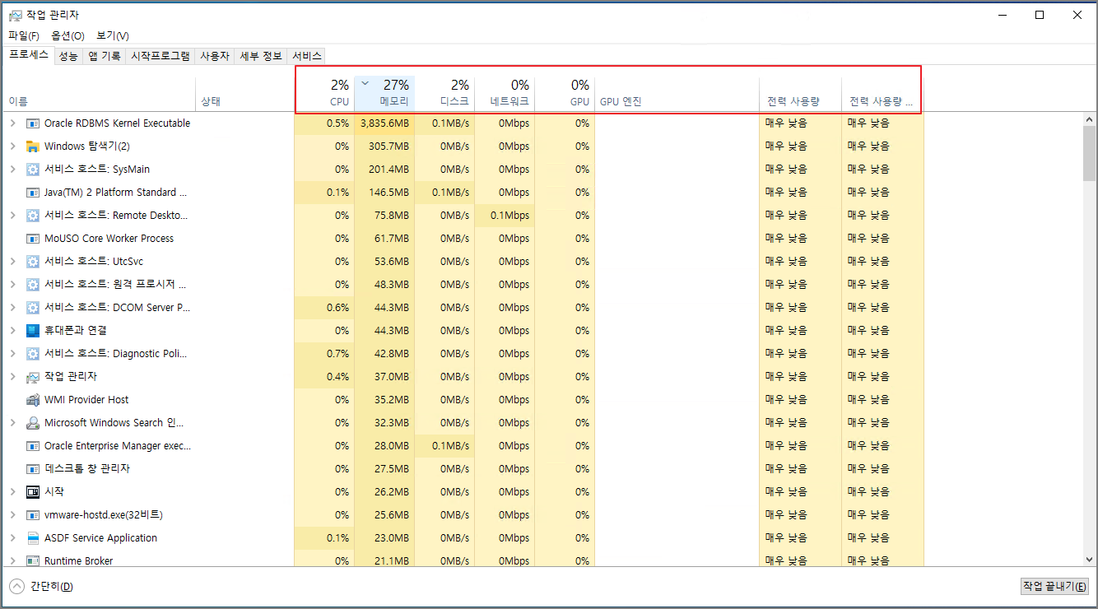
Task: Sort by the 메모리 column header
Action: [384, 93]
